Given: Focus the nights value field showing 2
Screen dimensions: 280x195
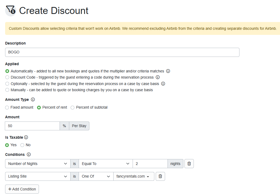Looking at the screenshot, I should pos(150,164).
